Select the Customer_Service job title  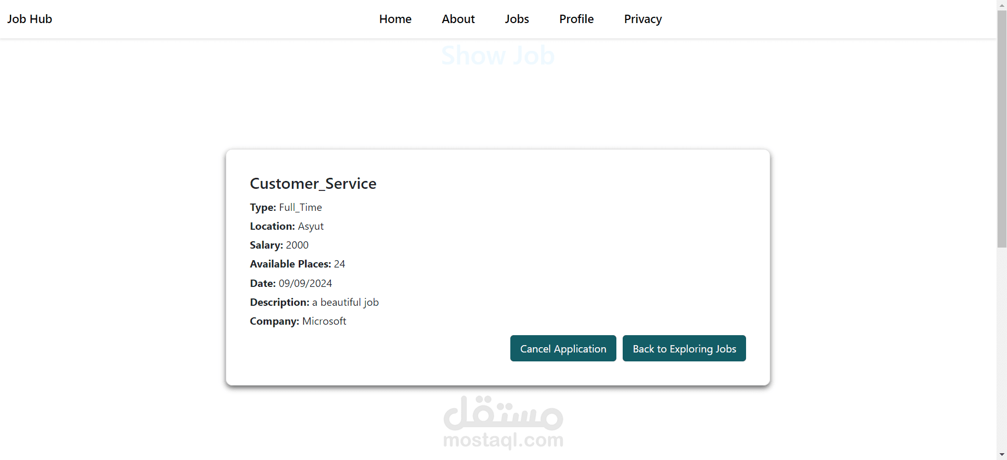(313, 184)
